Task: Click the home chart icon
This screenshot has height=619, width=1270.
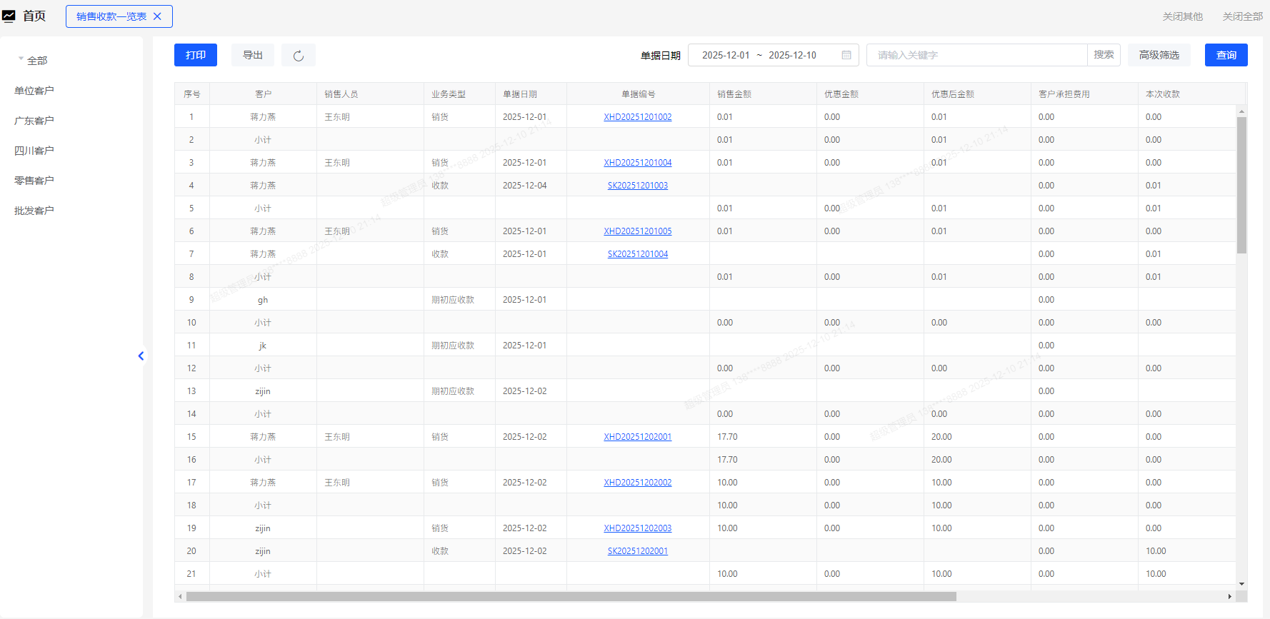Action: click(x=9, y=16)
